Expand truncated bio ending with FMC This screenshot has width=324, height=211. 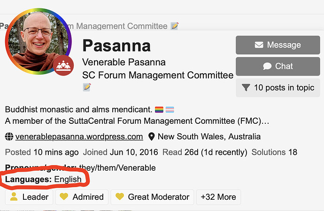click(x=265, y=121)
